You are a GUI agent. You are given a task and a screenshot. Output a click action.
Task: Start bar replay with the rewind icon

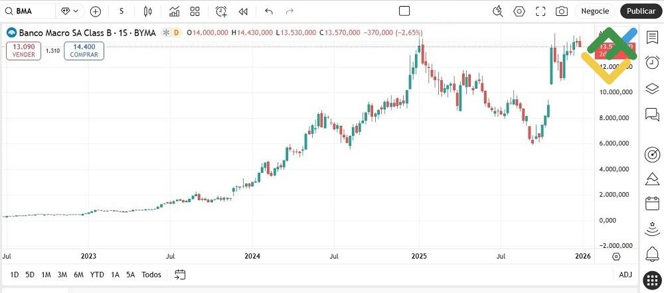tap(243, 11)
